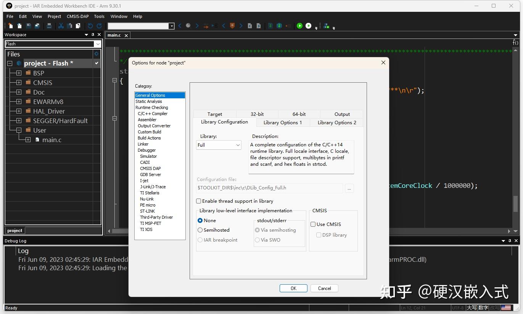Open the Library Options 1 tab
Viewport: 523px width, 314px height.
tap(283, 122)
